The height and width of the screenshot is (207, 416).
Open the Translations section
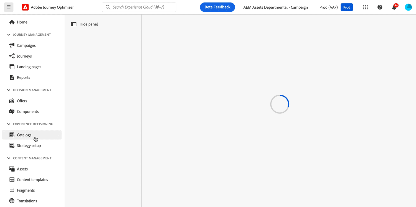click(x=27, y=201)
